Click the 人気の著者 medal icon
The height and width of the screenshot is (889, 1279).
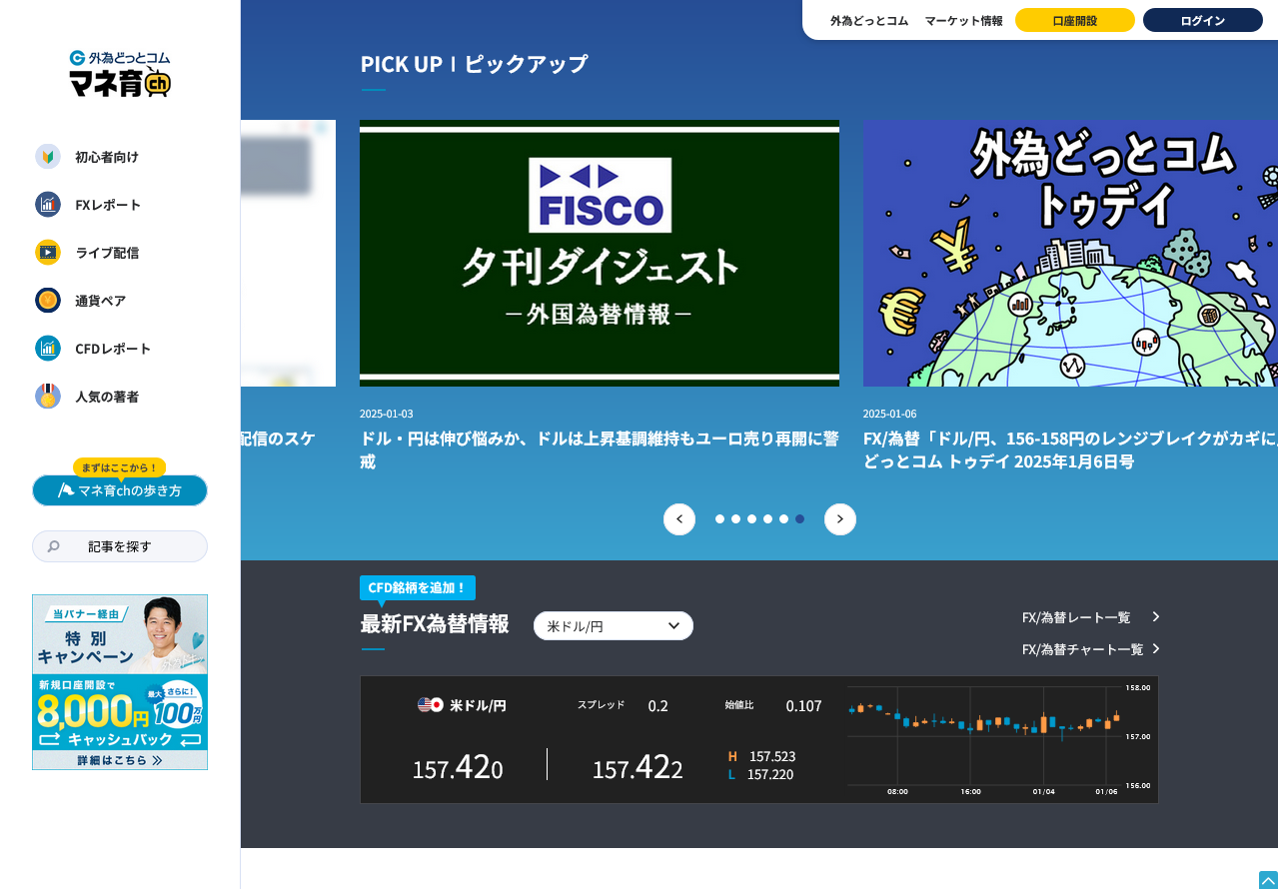coord(48,397)
